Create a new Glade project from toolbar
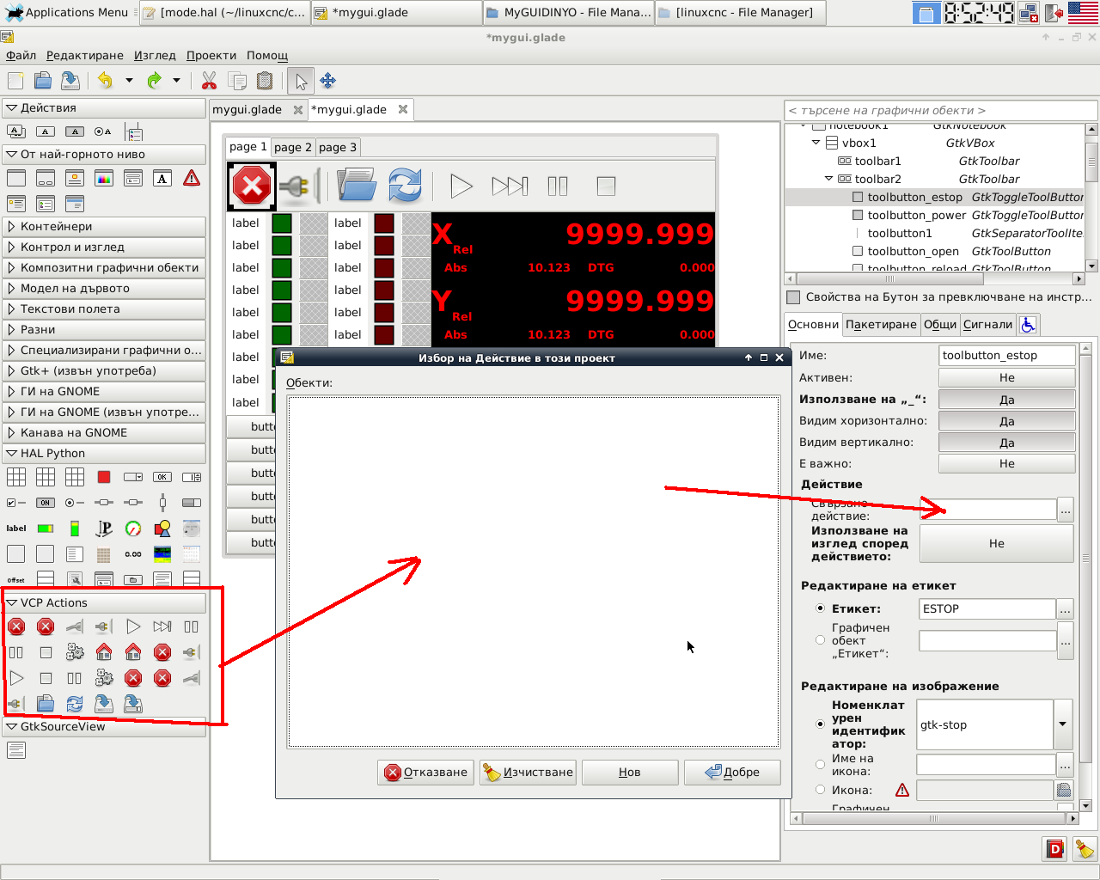 (15, 81)
